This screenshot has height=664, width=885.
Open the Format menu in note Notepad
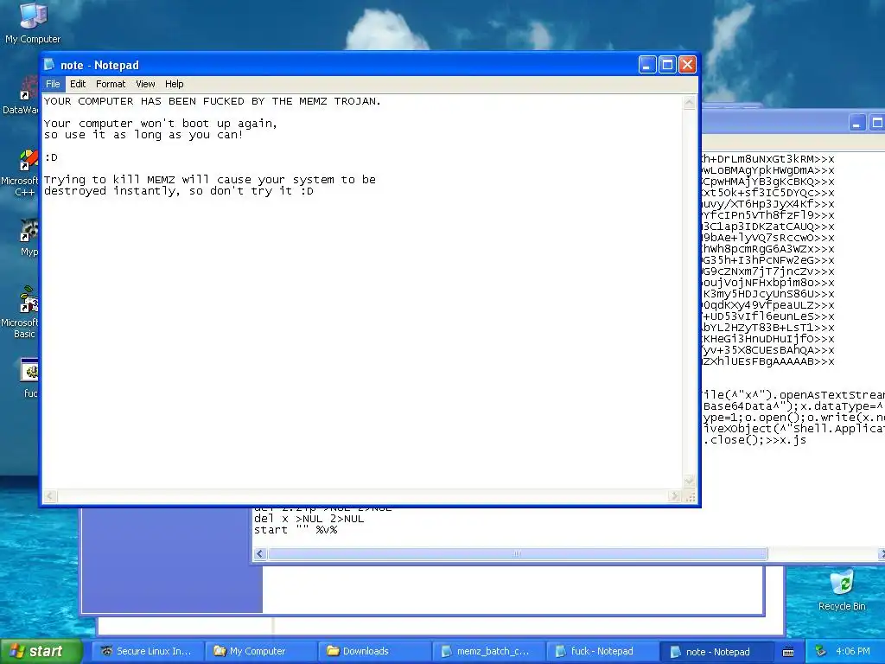[111, 84]
